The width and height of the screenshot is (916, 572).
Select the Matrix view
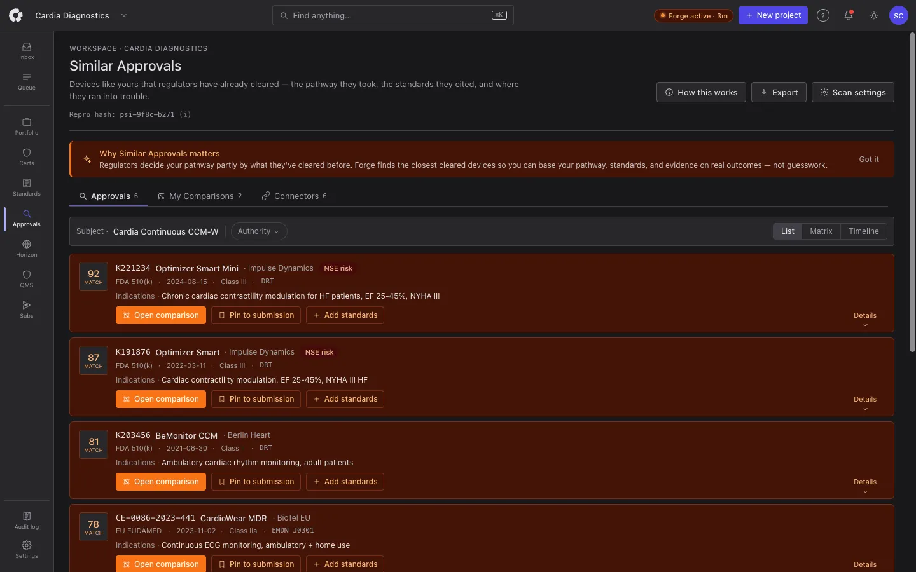pos(821,231)
